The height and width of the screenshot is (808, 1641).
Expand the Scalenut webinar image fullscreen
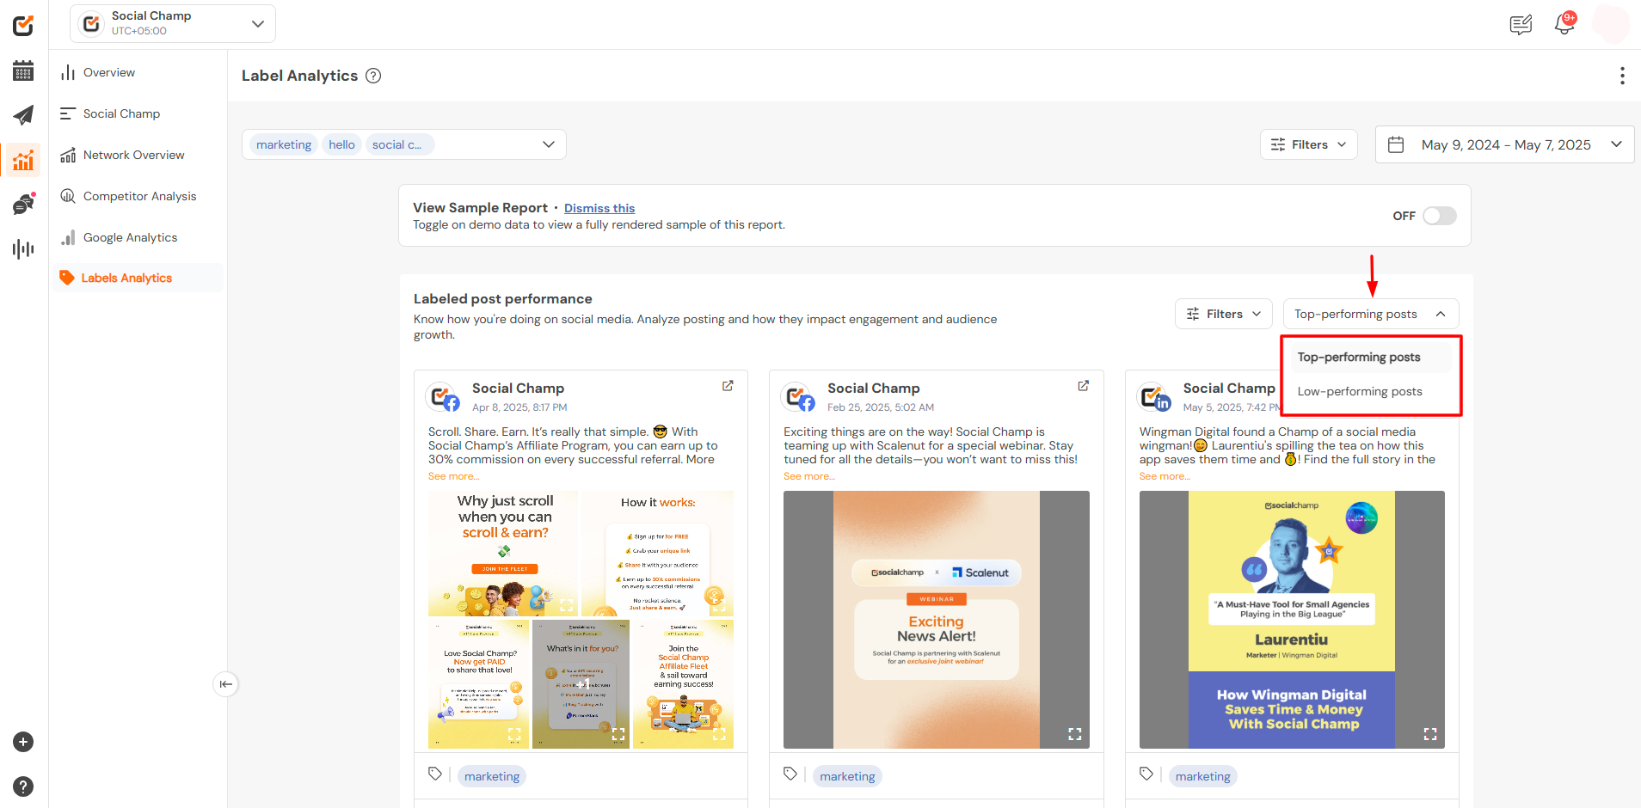pyautogui.click(x=1074, y=734)
